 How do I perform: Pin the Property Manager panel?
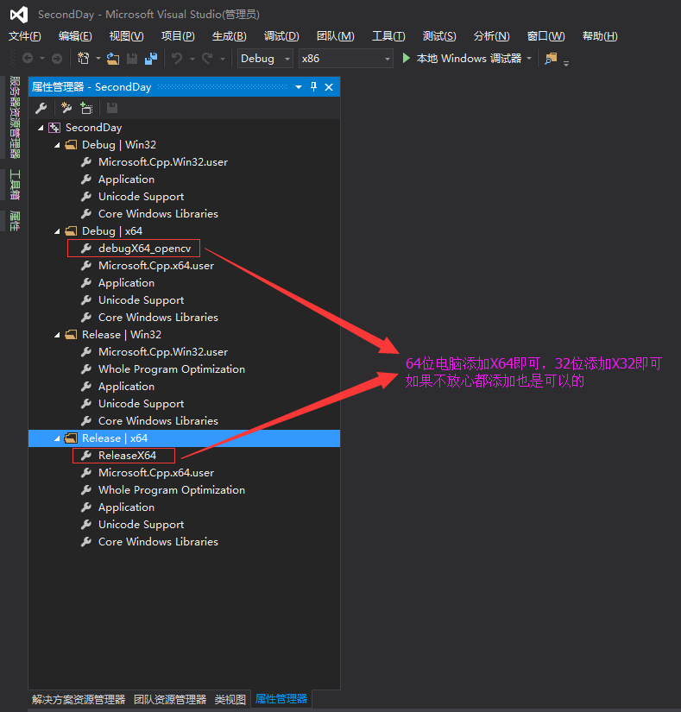tap(313, 86)
